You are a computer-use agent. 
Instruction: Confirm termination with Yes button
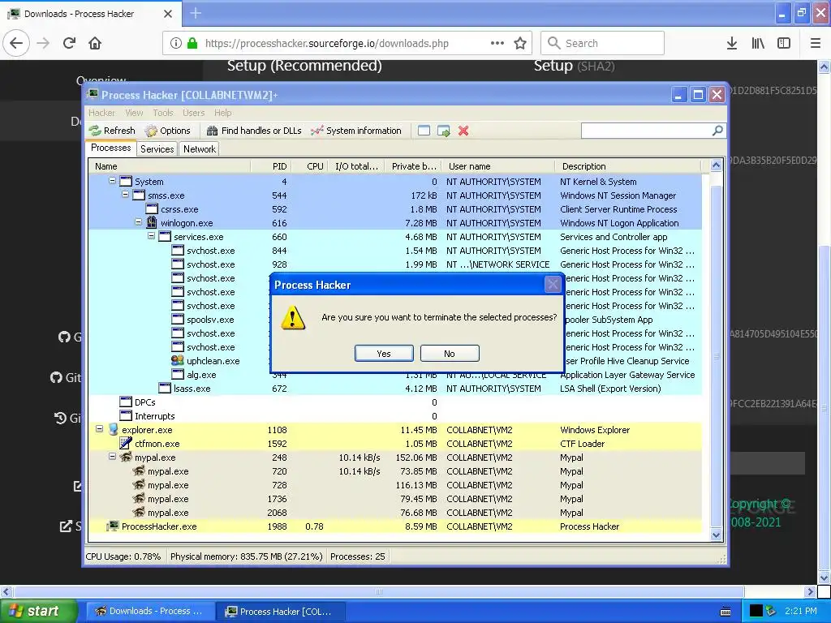click(x=384, y=354)
